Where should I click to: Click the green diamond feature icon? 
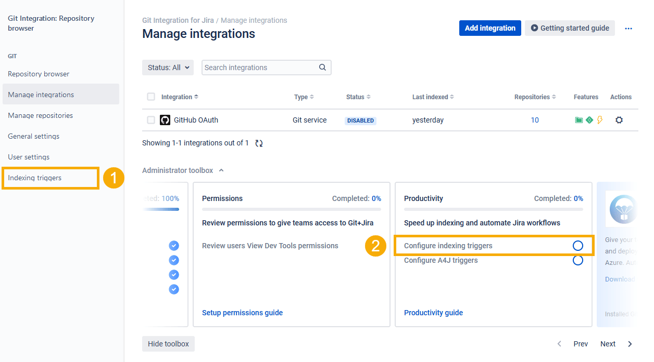(589, 120)
